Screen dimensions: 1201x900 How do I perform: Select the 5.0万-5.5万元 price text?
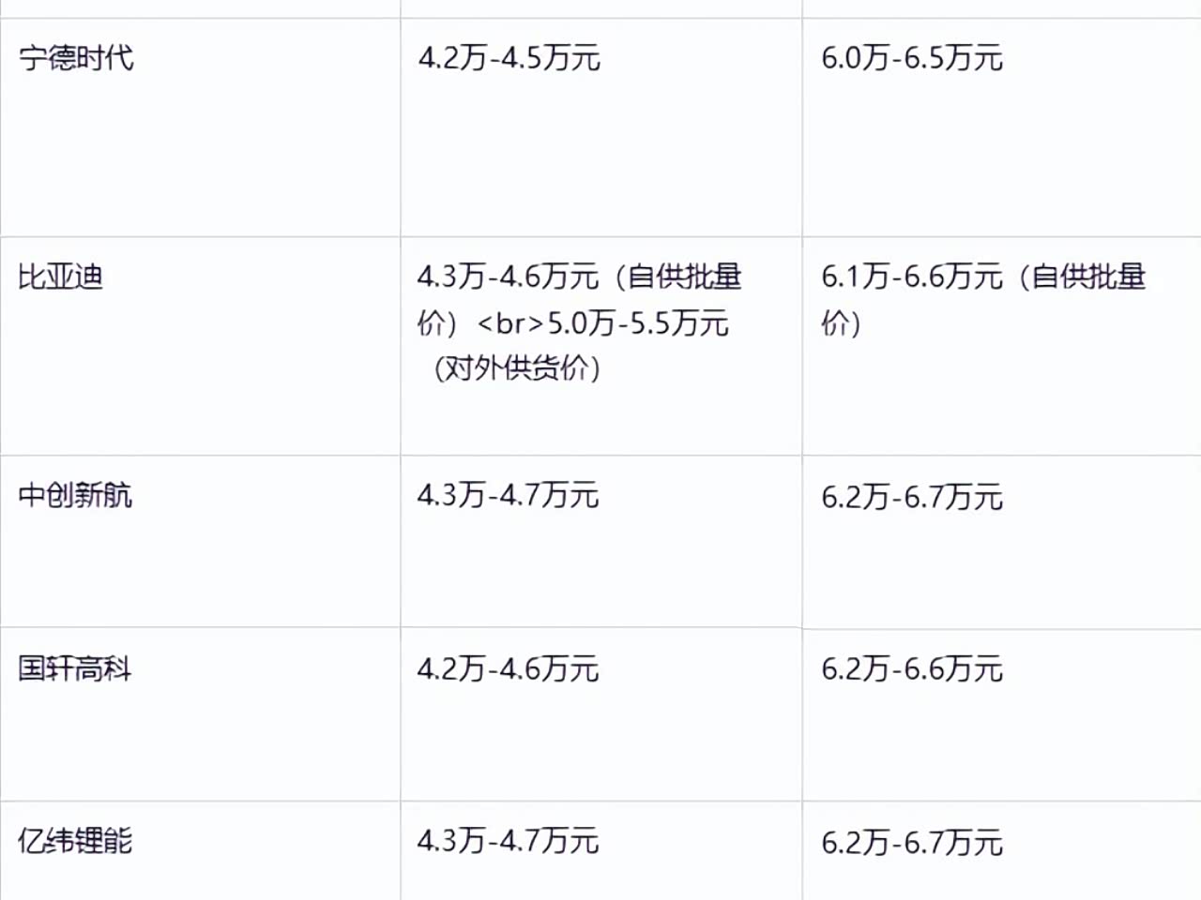(x=638, y=323)
